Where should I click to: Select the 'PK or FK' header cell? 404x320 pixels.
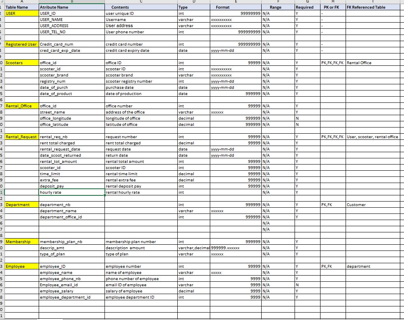(333, 7)
